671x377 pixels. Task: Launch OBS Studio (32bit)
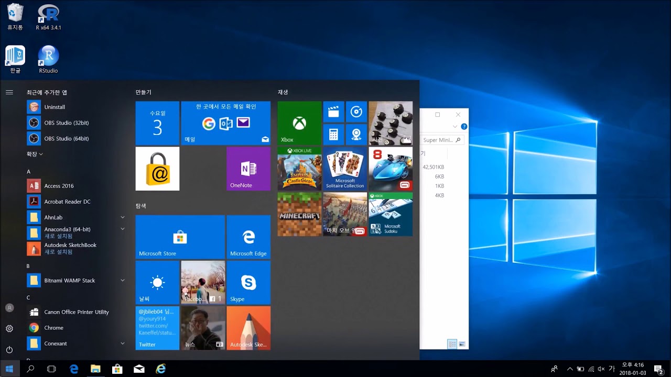coord(78,123)
